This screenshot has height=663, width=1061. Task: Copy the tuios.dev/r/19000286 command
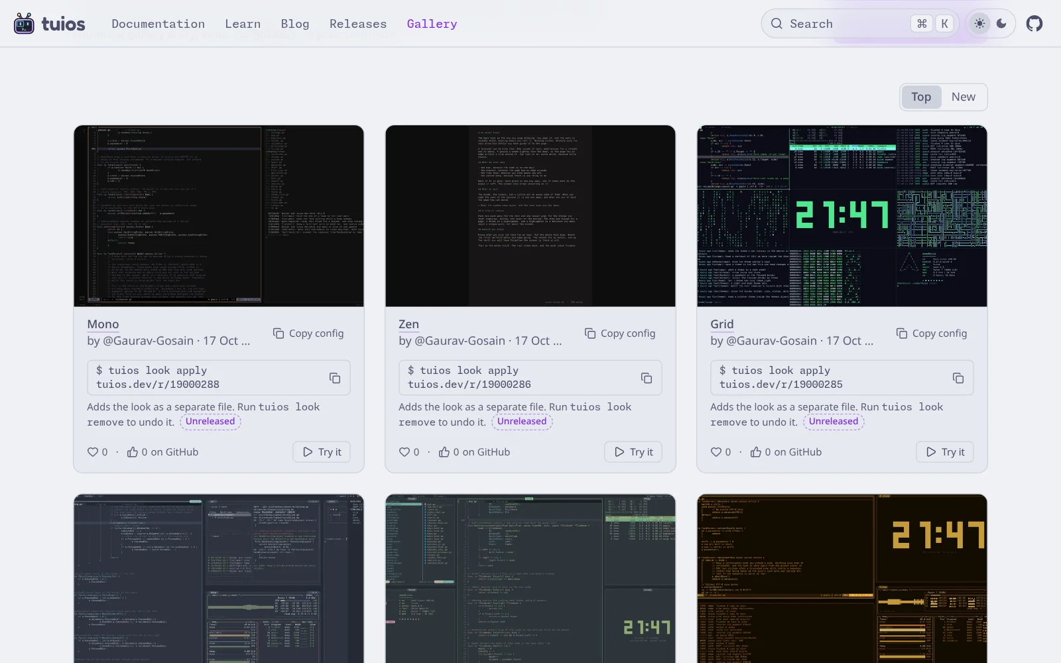click(x=647, y=378)
